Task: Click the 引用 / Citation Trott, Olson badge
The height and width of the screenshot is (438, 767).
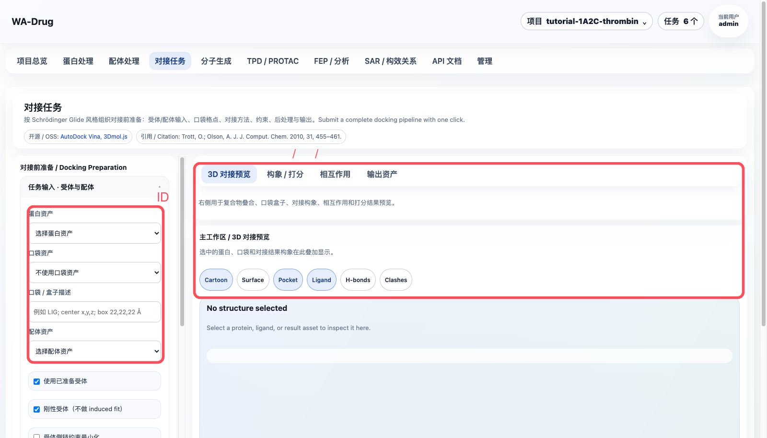Action: 241,137
